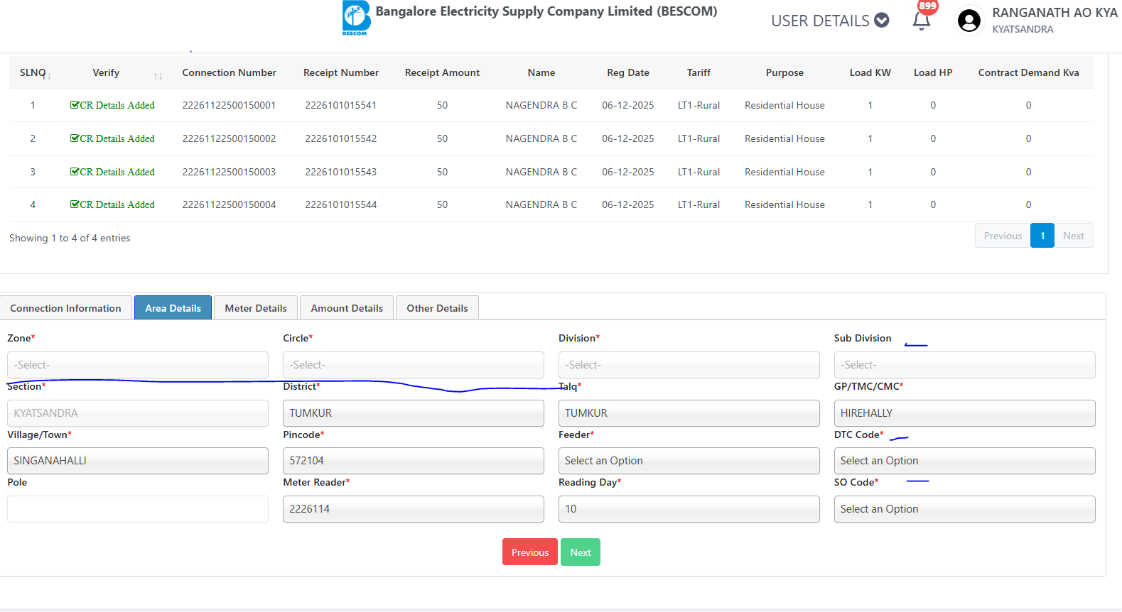Switch to the Other Details tab
Viewport: 1122px width, 612px height.
437,308
